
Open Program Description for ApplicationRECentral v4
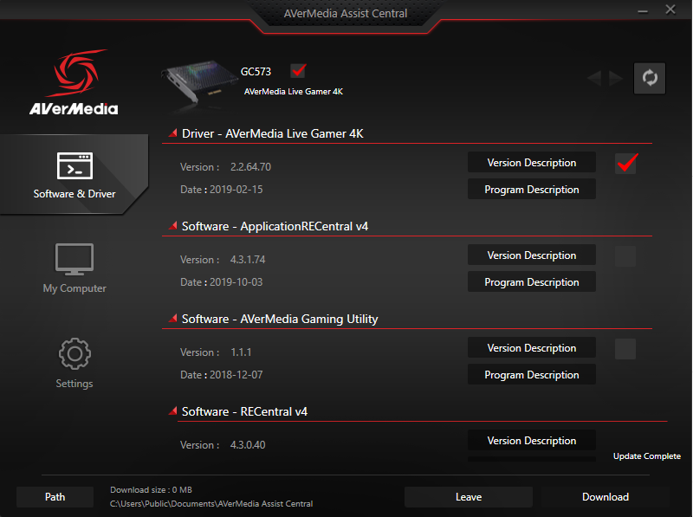coord(532,282)
